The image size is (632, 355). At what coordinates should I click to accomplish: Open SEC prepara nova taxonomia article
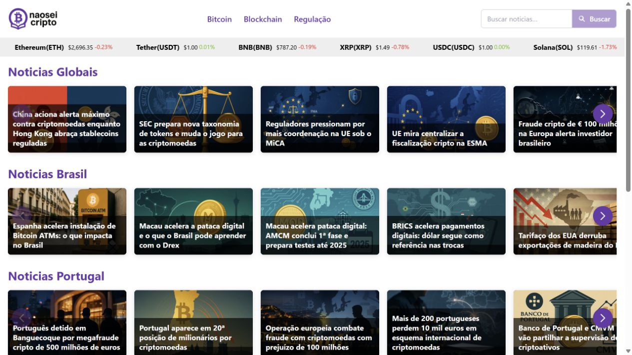click(193, 119)
